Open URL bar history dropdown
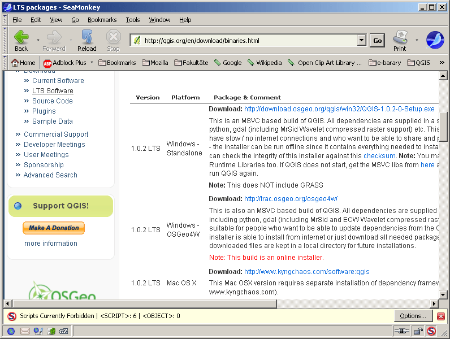The width and height of the screenshot is (450, 339). pos(362,40)
